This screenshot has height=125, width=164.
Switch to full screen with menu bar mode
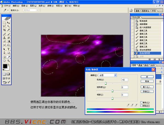pyautogui.click(x=6, y=78)
